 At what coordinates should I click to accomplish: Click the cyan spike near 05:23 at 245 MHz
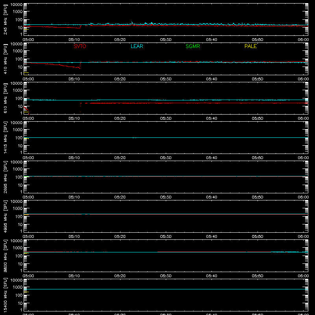[x=132, y=23]
